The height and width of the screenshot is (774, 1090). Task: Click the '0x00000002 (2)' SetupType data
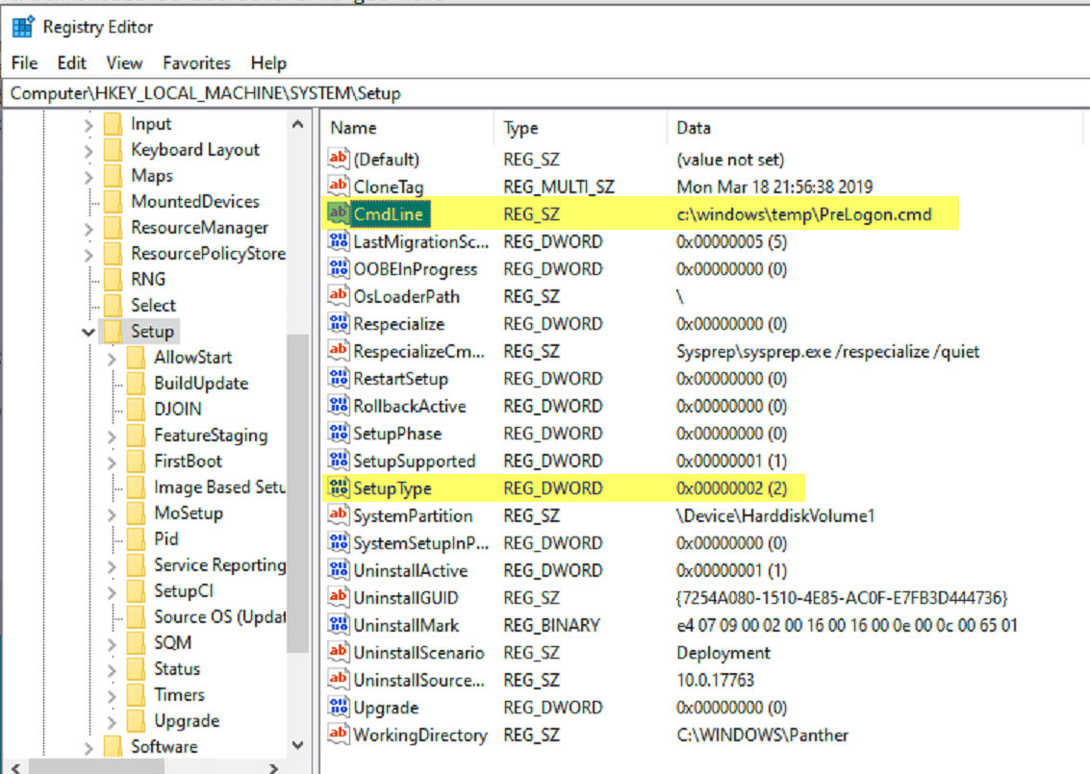click(x=731, y=488)
